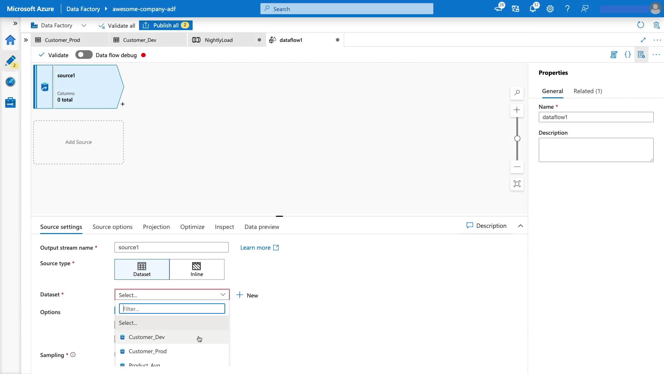Viewport: 664px width, 374px height.
Task: Open the Monitor hub gauge icon
Action: point(10,82)
